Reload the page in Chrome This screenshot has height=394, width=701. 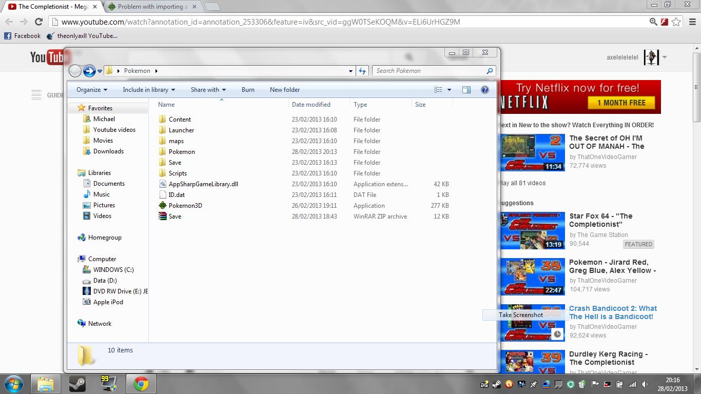[x=38, y=22]
